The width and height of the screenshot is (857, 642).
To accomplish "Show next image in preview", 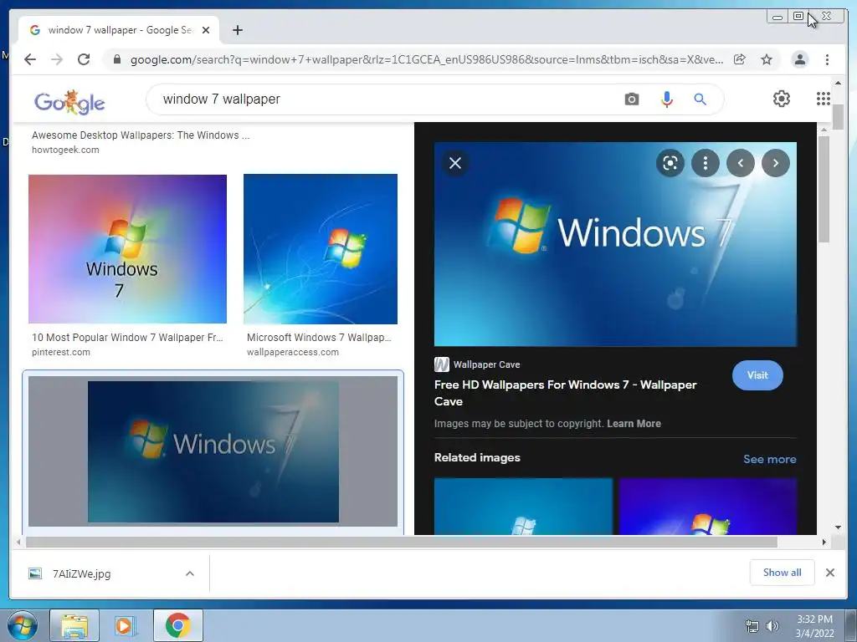I will 776,163.
